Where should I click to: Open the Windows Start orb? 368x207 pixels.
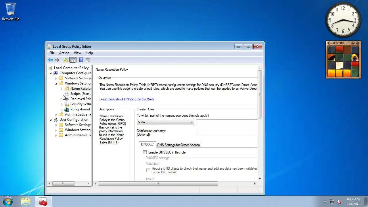click(x=7, y=201)
